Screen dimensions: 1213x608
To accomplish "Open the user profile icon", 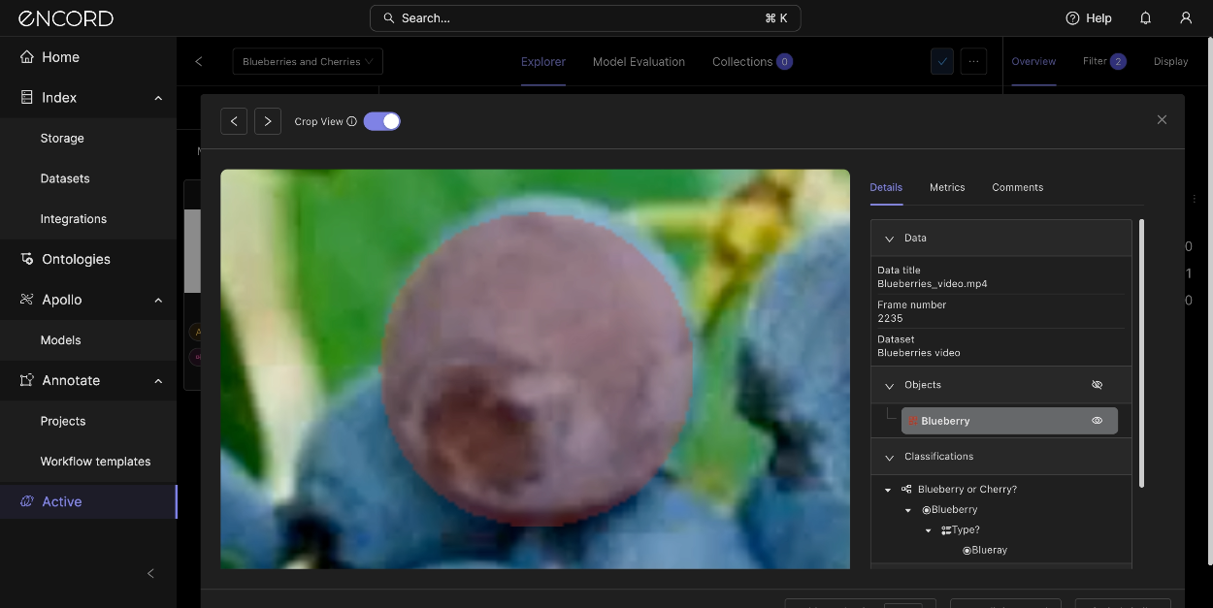I will 1186,18.
